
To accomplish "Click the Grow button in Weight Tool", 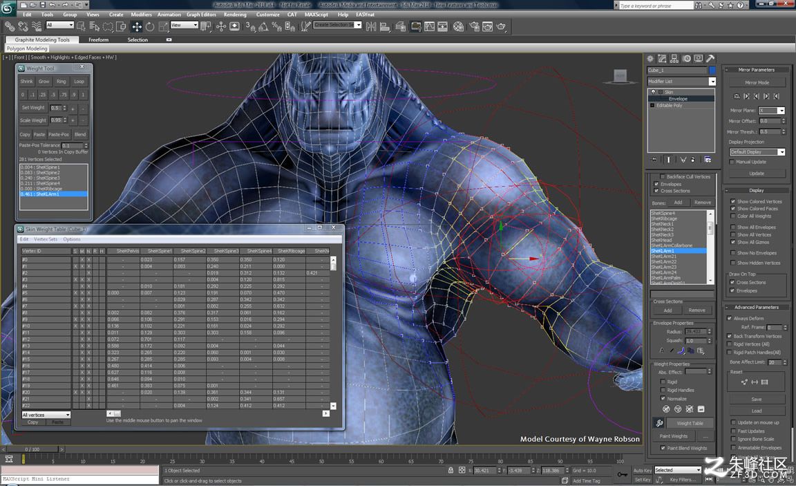I will (44, 82).
